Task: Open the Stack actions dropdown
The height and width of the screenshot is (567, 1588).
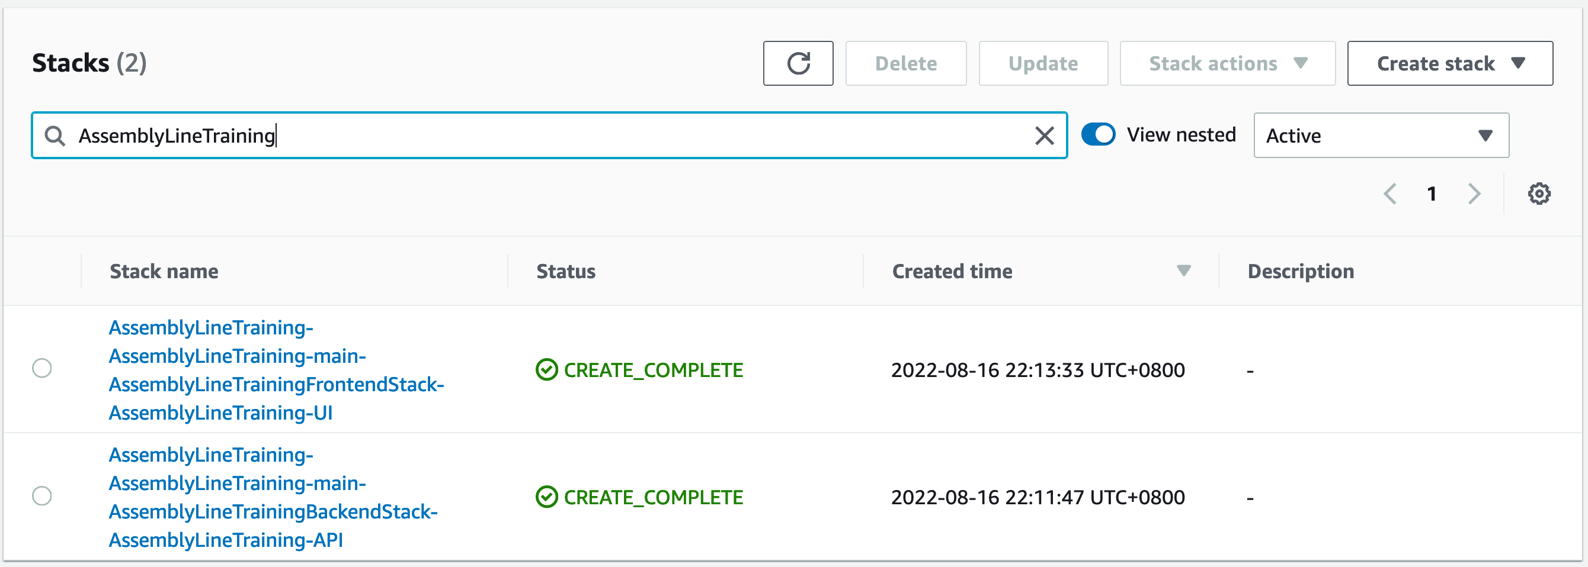Action: point(1227,63)
